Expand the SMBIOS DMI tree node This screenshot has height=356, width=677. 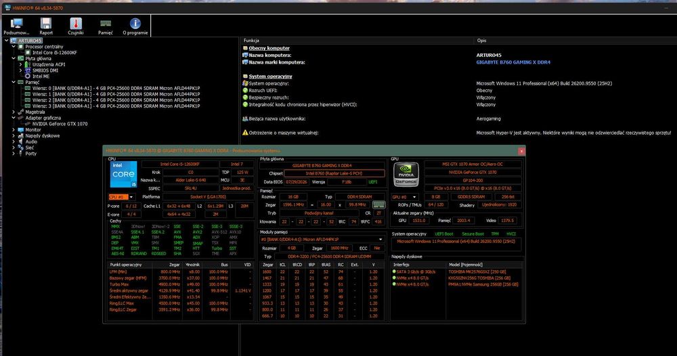pos(20,70)
